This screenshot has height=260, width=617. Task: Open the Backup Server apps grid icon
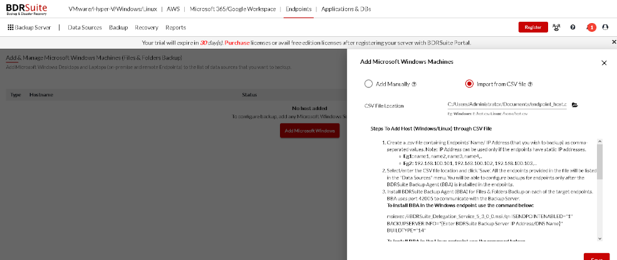click(11, 27)
